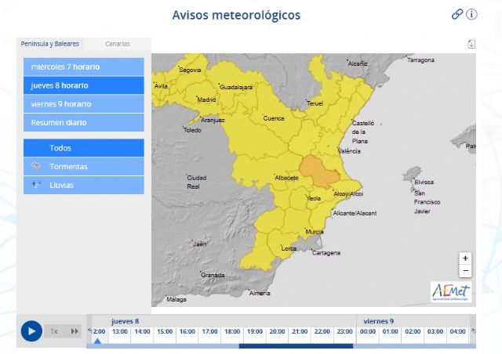Switch to the Canarias tab
This screenshot has height=354, width=502.
pos(118,44)
